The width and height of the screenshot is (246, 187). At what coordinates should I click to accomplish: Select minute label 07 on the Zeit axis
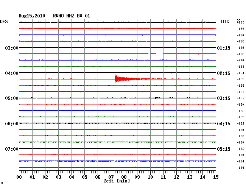pyautogui.click(x=111, y=177)
